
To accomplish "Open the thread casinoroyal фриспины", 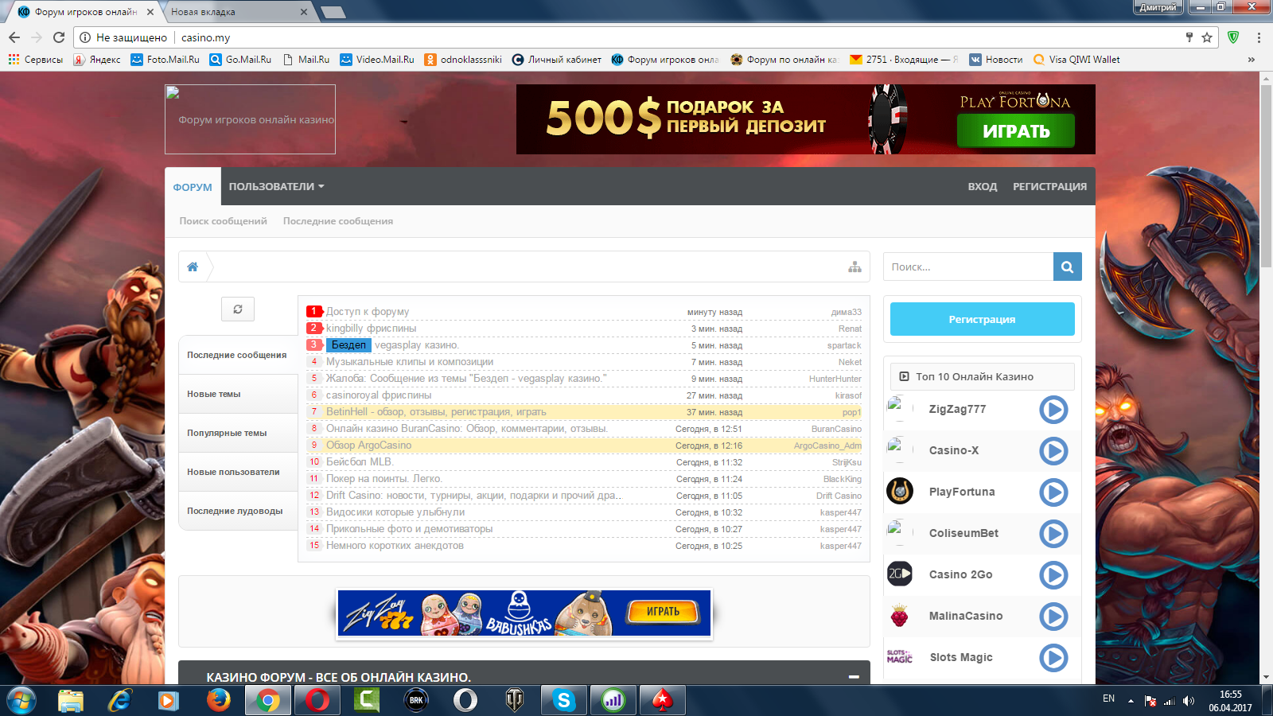I will (x=379, y=395).
